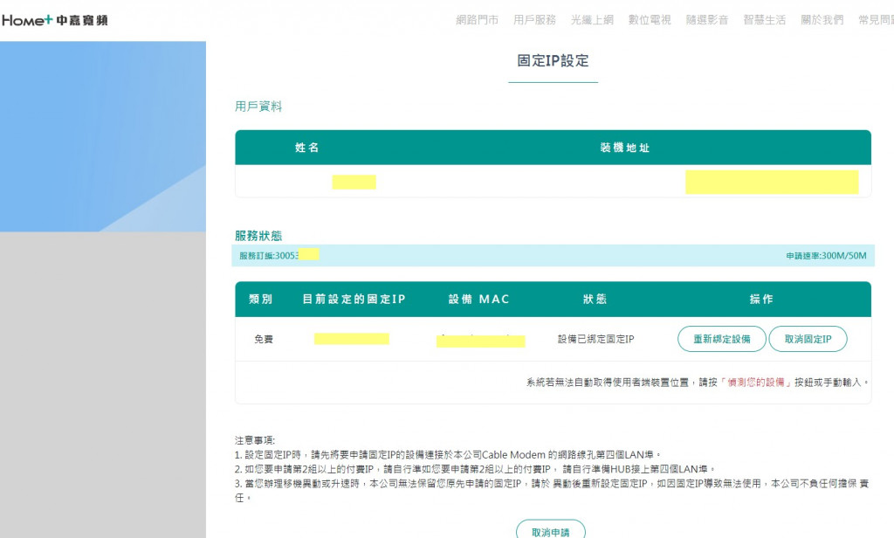
Task: Click the Home+ 中嘉寬頻 logo
Action: click(55, 21)
